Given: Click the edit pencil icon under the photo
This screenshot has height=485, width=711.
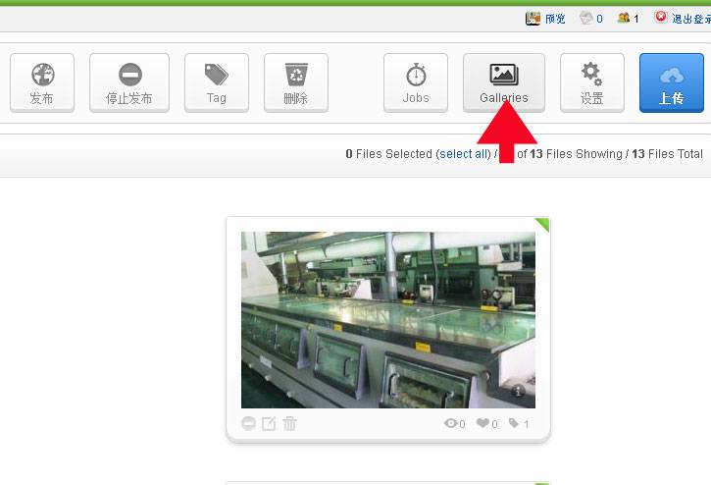Looking at the screenshot, I should 269,424.
